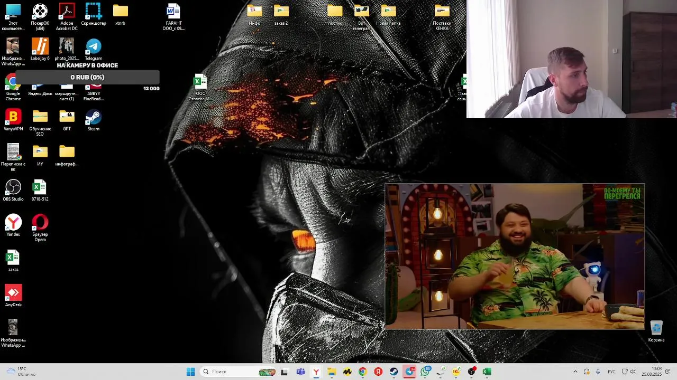677x380 pixels.
Task: Open network status in tray
Action: click(625, 372)
